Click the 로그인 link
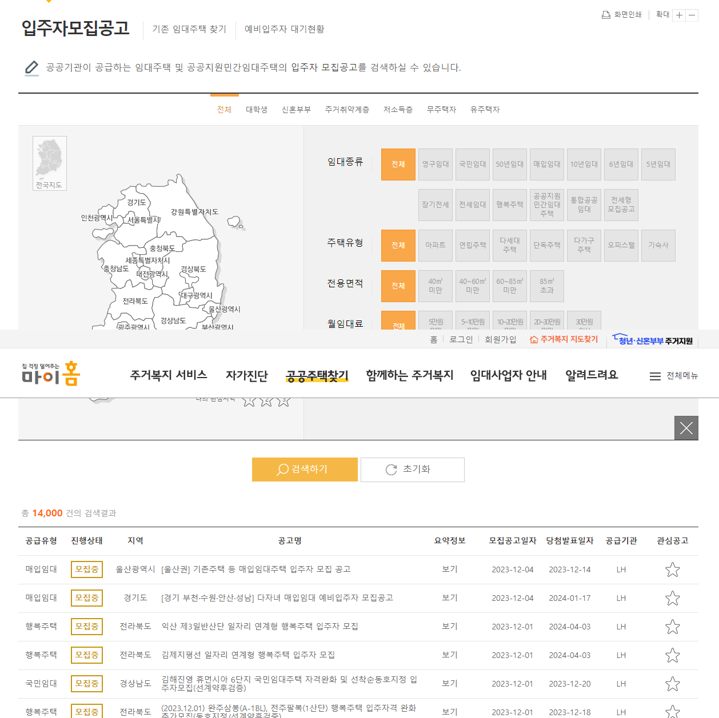The width and height of the screenshot is (719, 718). 461,339
